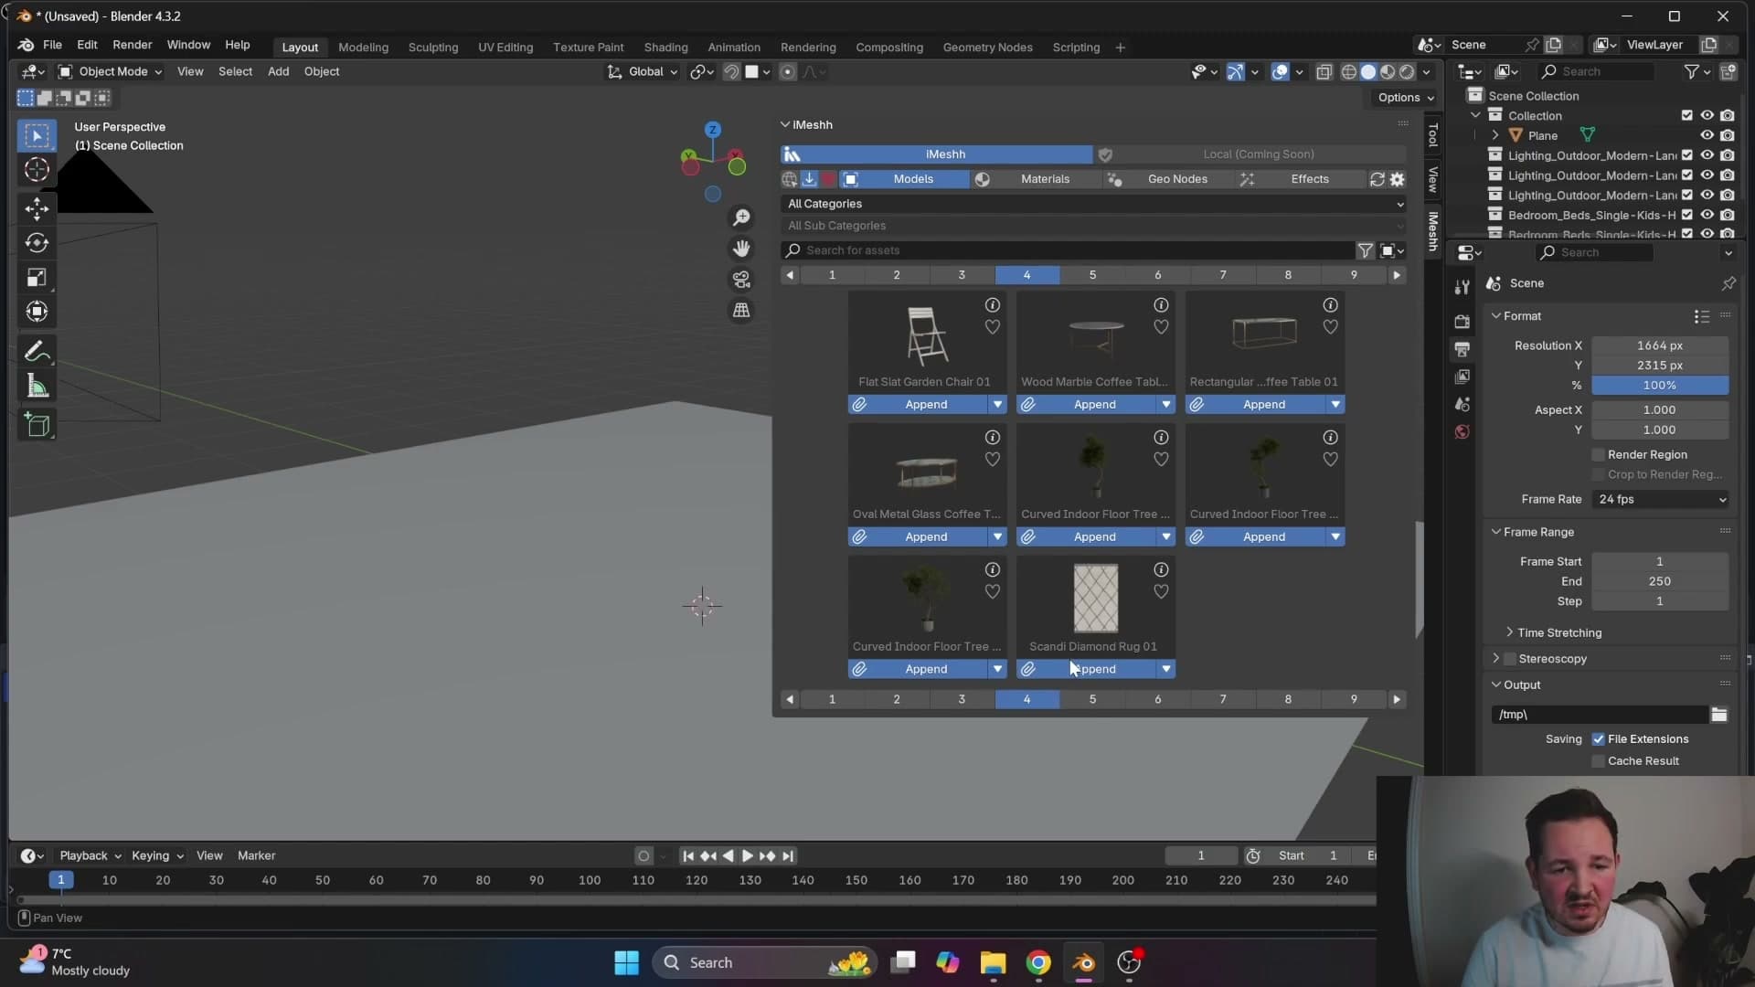Expand the Time Stretching section
This screenshot has width=1755, height=987.
1558,632
